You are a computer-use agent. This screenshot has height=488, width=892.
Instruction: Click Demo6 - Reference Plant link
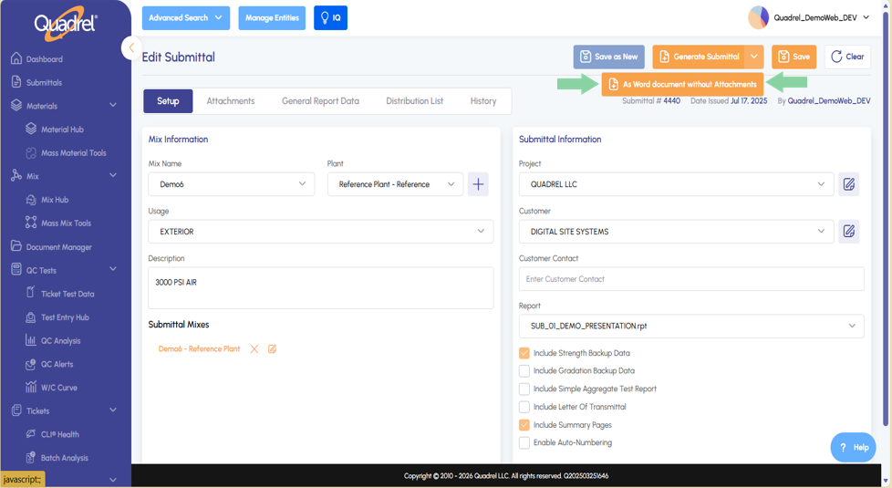(199, 349)
